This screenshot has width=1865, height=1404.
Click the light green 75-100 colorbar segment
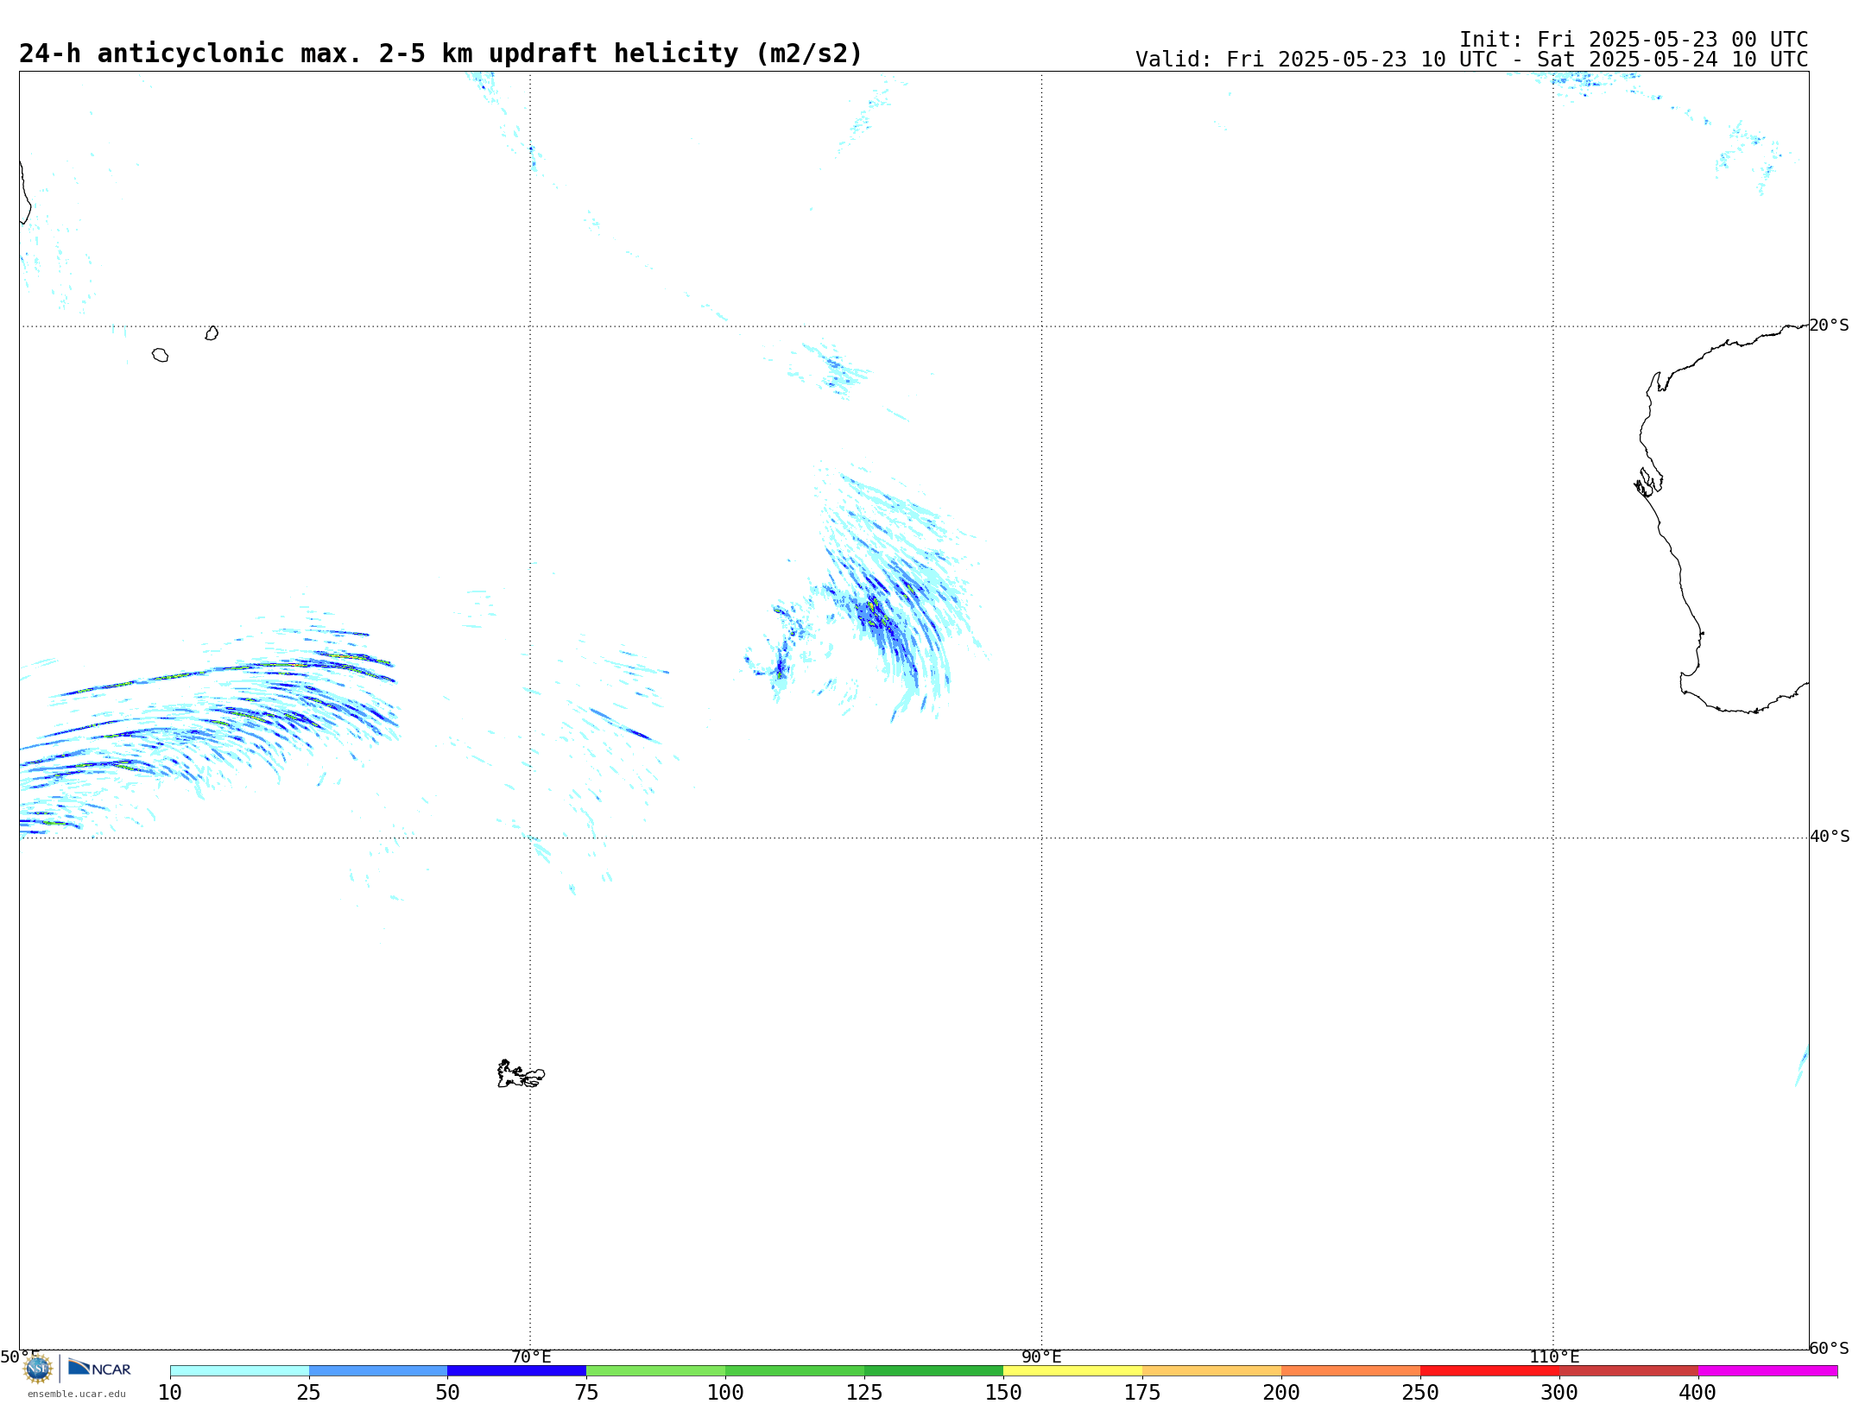click(x=656, y=1371)
